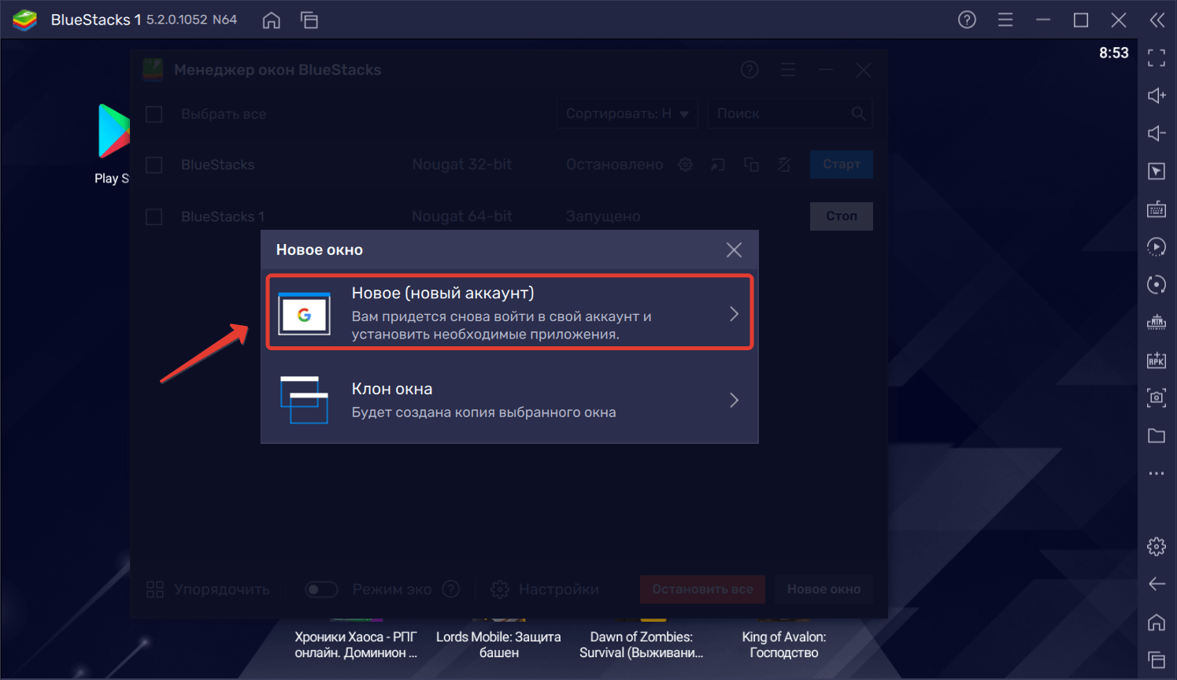Go to Android home via sidebar home icon
Screen dimensions: 1177x680
coord(1157,622)
